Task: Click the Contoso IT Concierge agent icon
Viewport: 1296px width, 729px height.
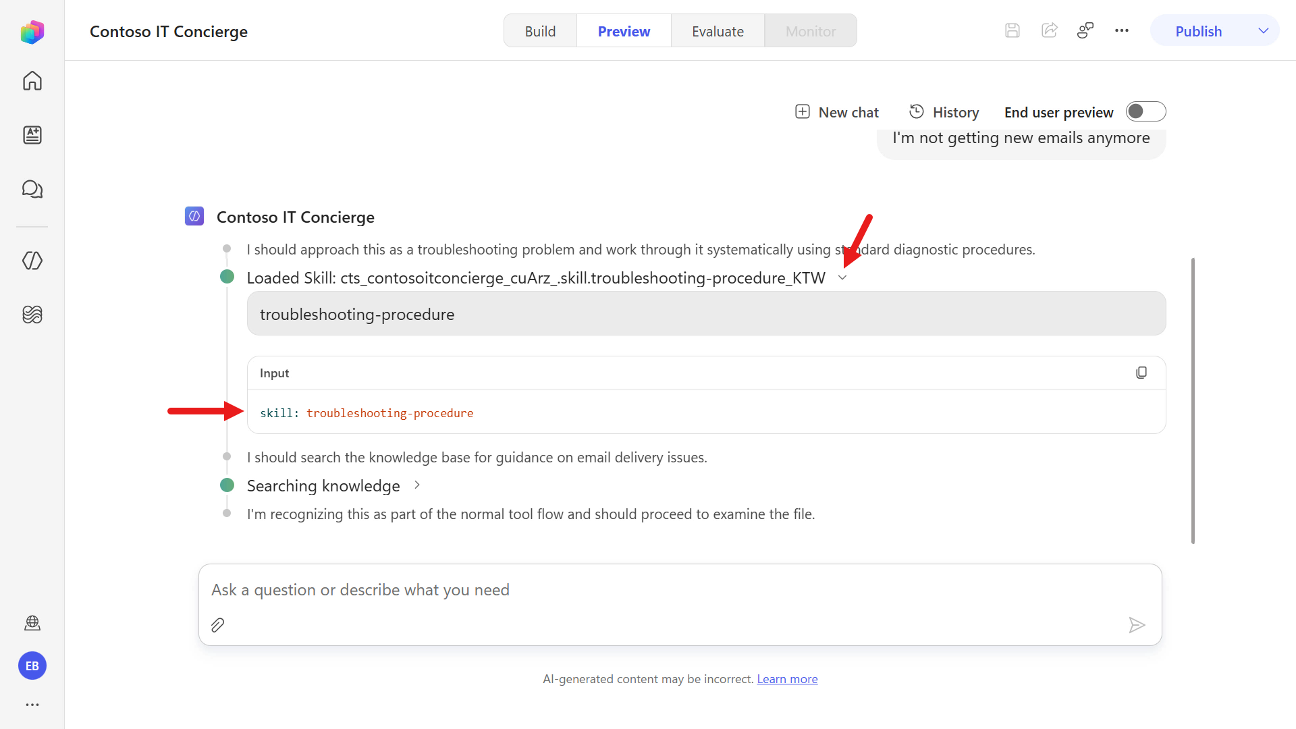Action: point(194,216)
